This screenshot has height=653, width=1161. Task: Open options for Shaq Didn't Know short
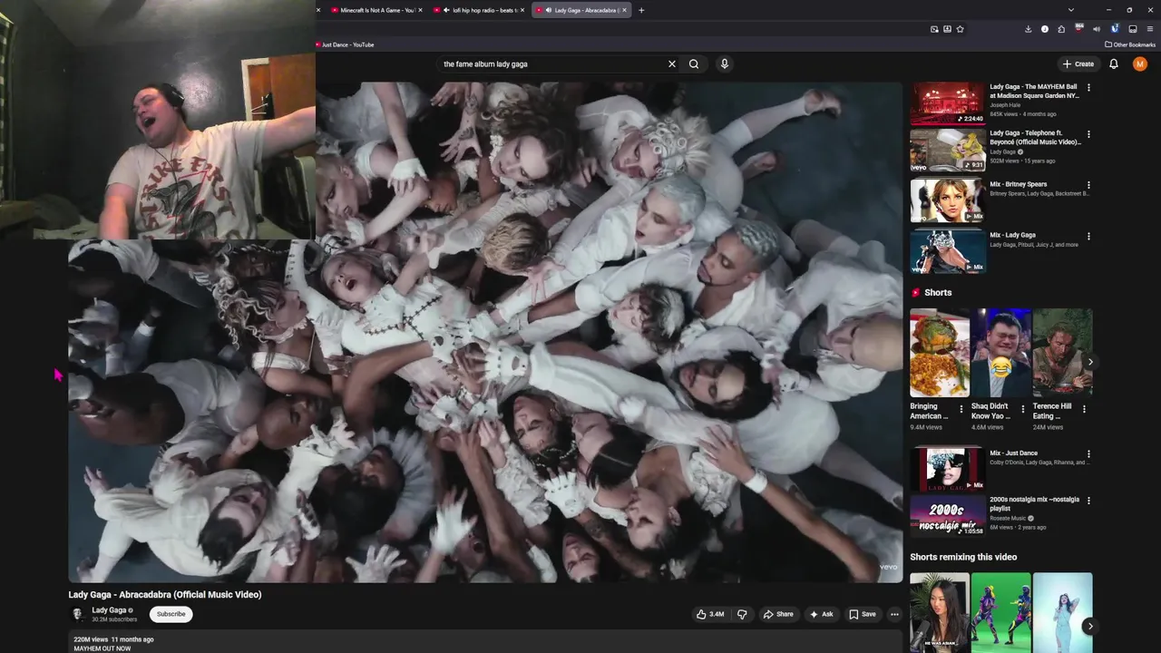point(1023,409)
